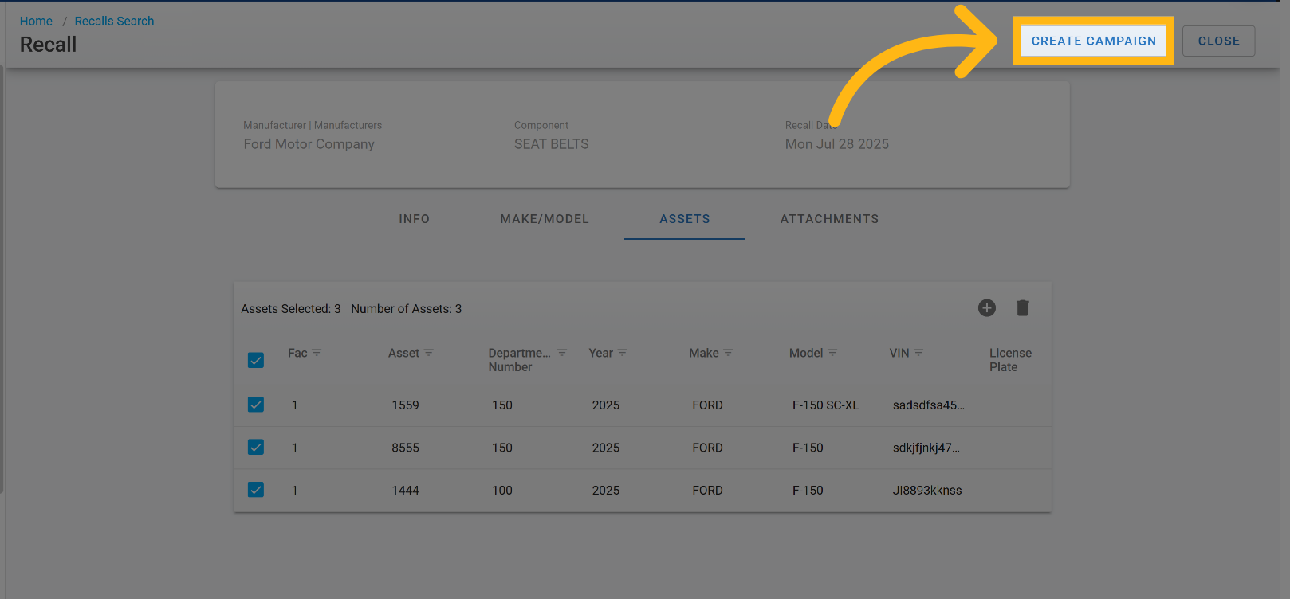Go to the Attachments tab

point(829,219)
